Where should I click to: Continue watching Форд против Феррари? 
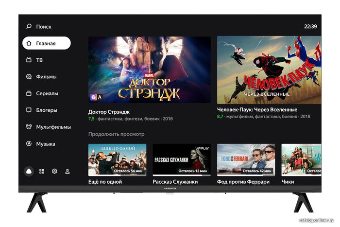[x=246, y=160]
